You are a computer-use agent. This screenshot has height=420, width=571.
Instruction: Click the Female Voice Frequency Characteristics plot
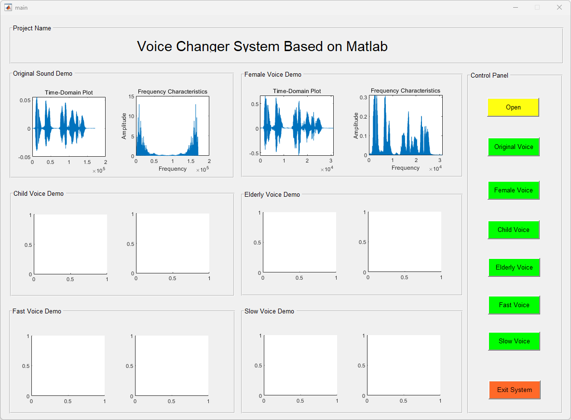click(x=406, y=125)
